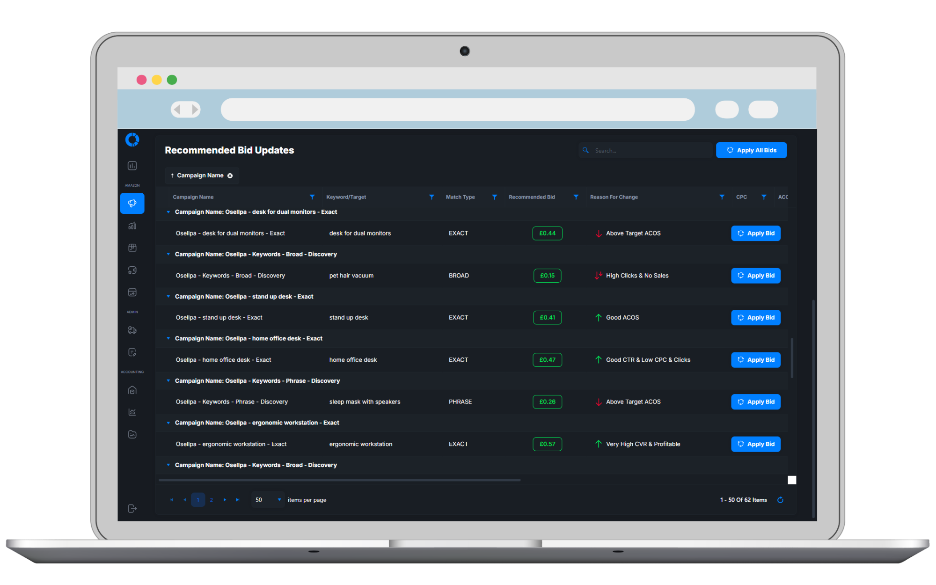Collapse the ergonomic workstation campaign group
The width and height of the screenshot is (936, 585).
168,423
